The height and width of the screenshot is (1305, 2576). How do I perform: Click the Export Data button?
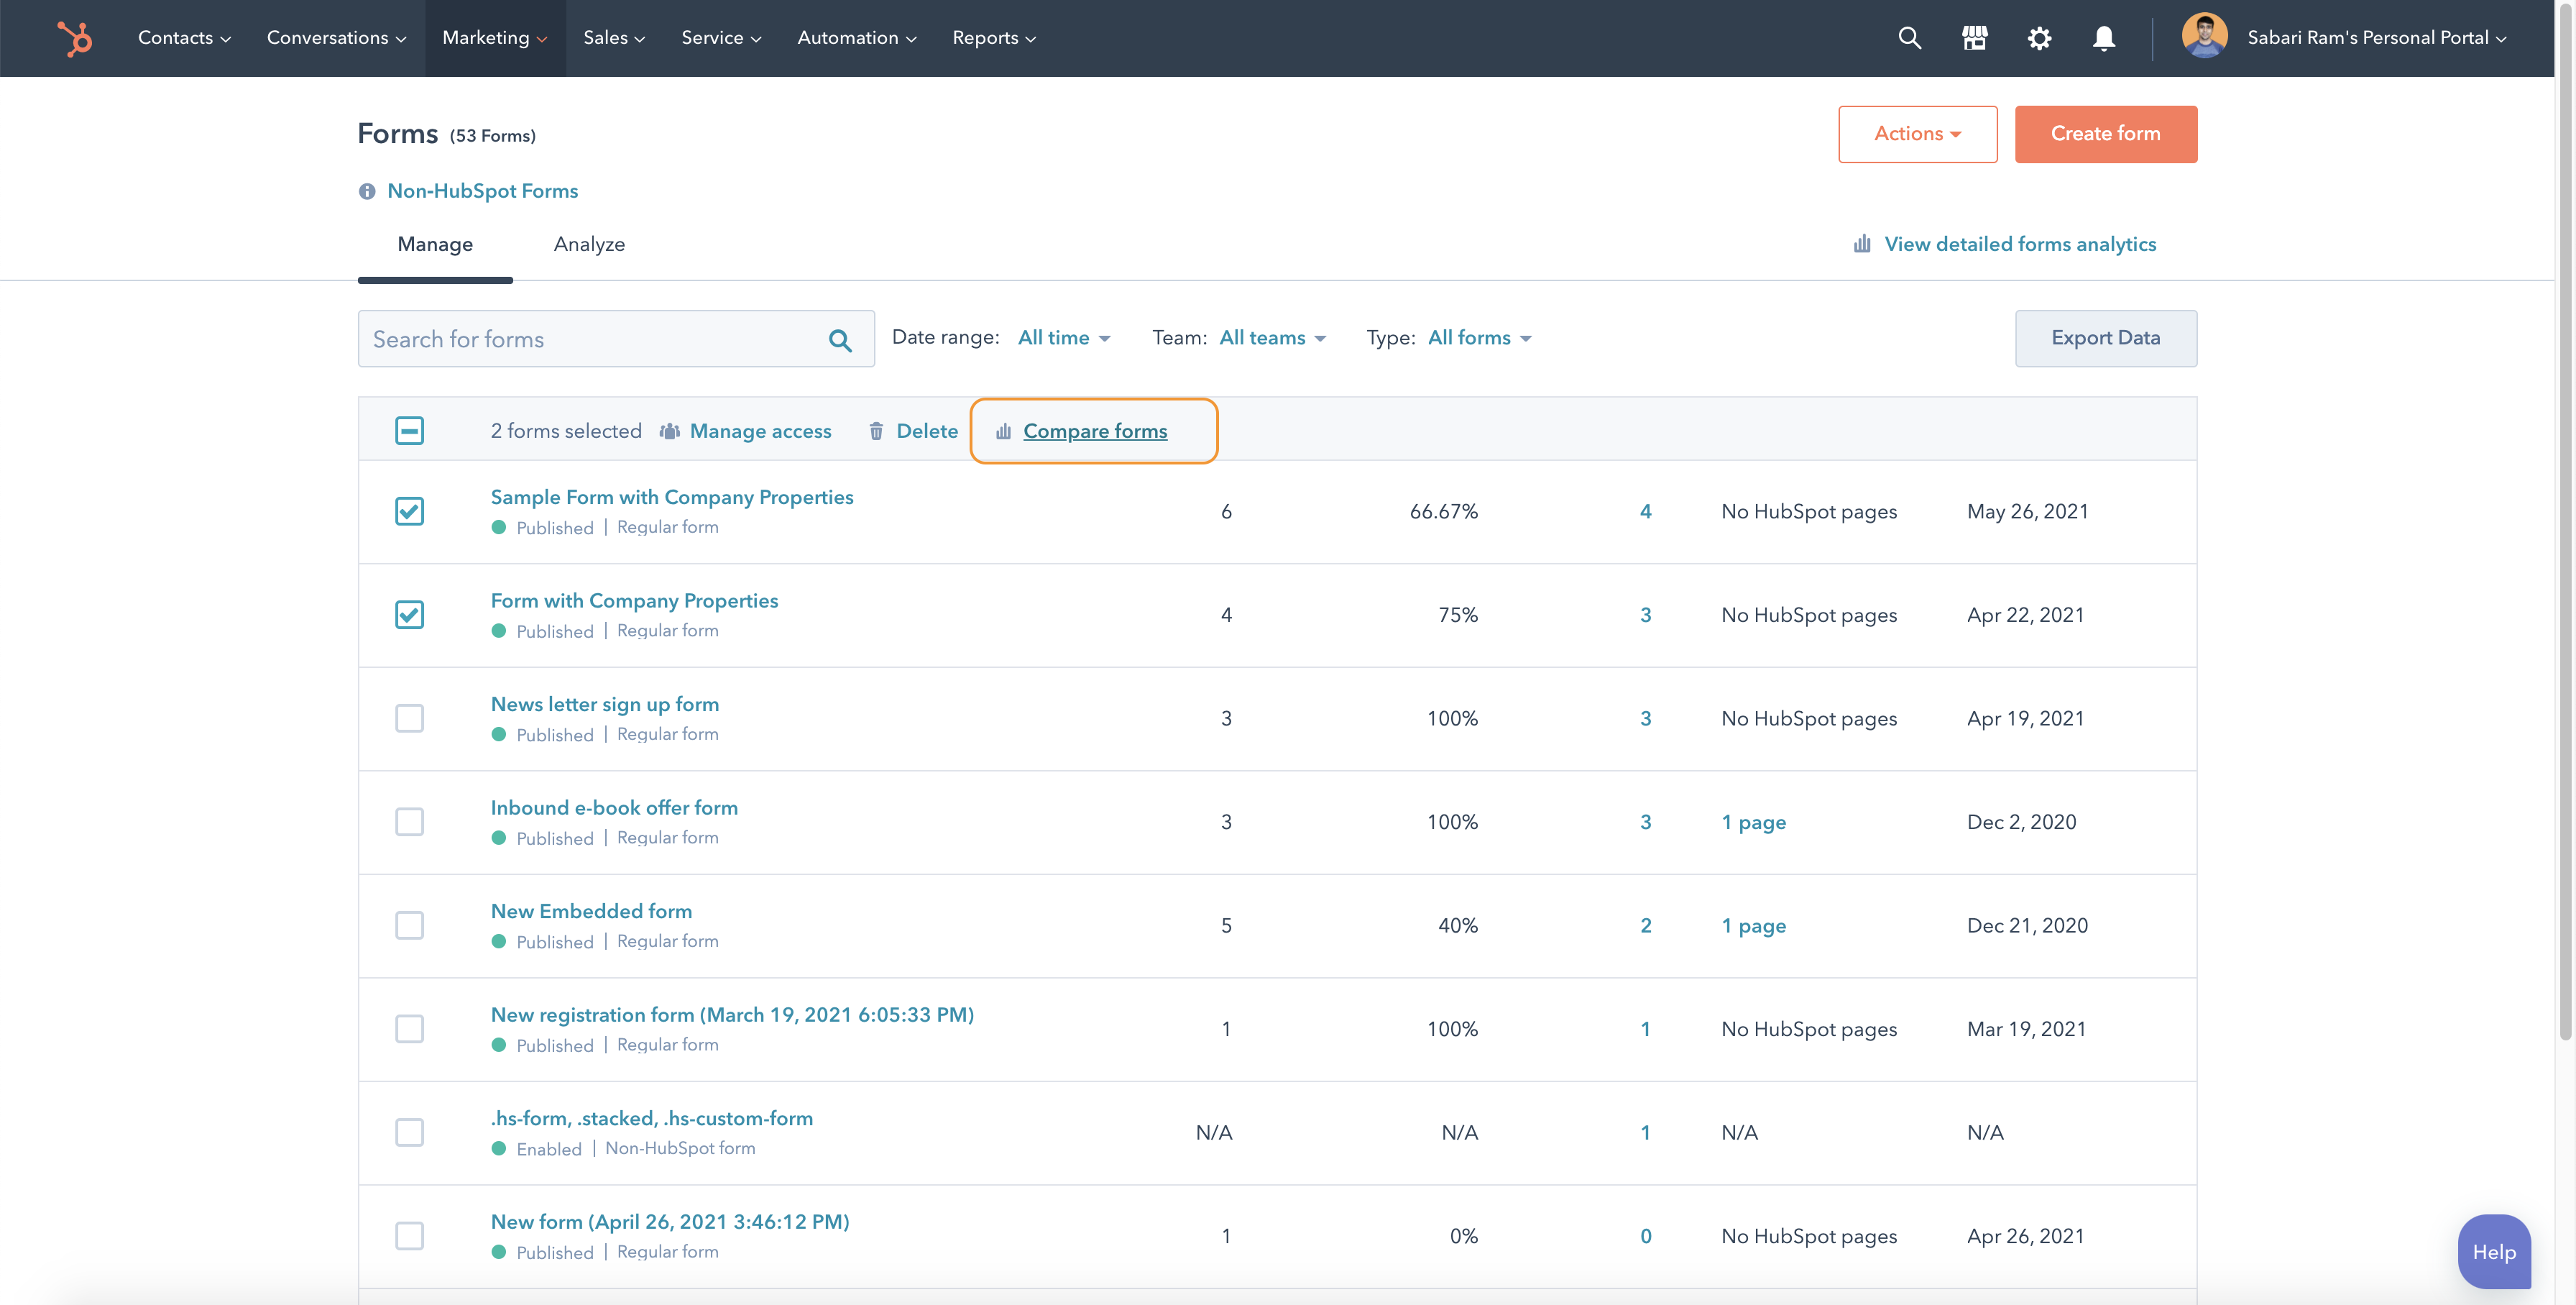[2105, 338]
